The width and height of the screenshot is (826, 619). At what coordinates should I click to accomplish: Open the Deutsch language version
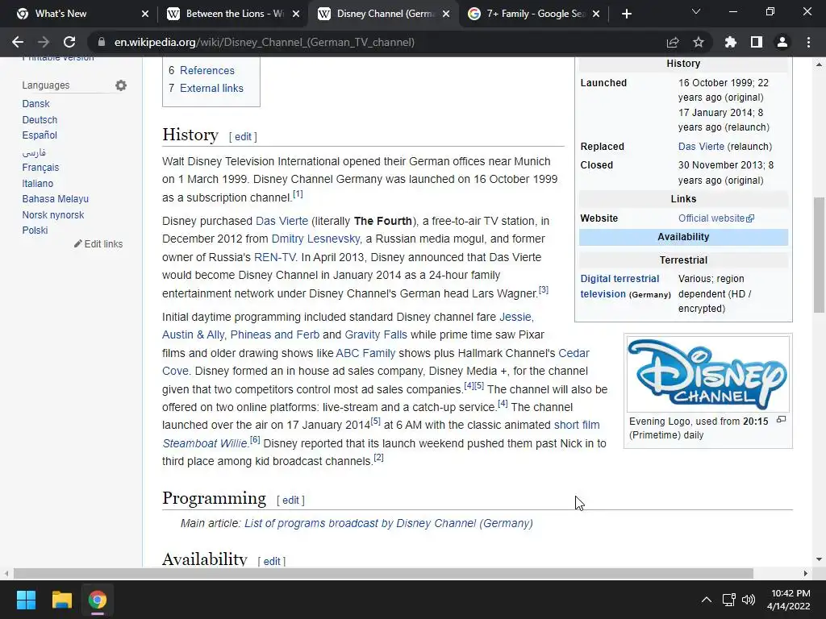(x=40, y=119)
